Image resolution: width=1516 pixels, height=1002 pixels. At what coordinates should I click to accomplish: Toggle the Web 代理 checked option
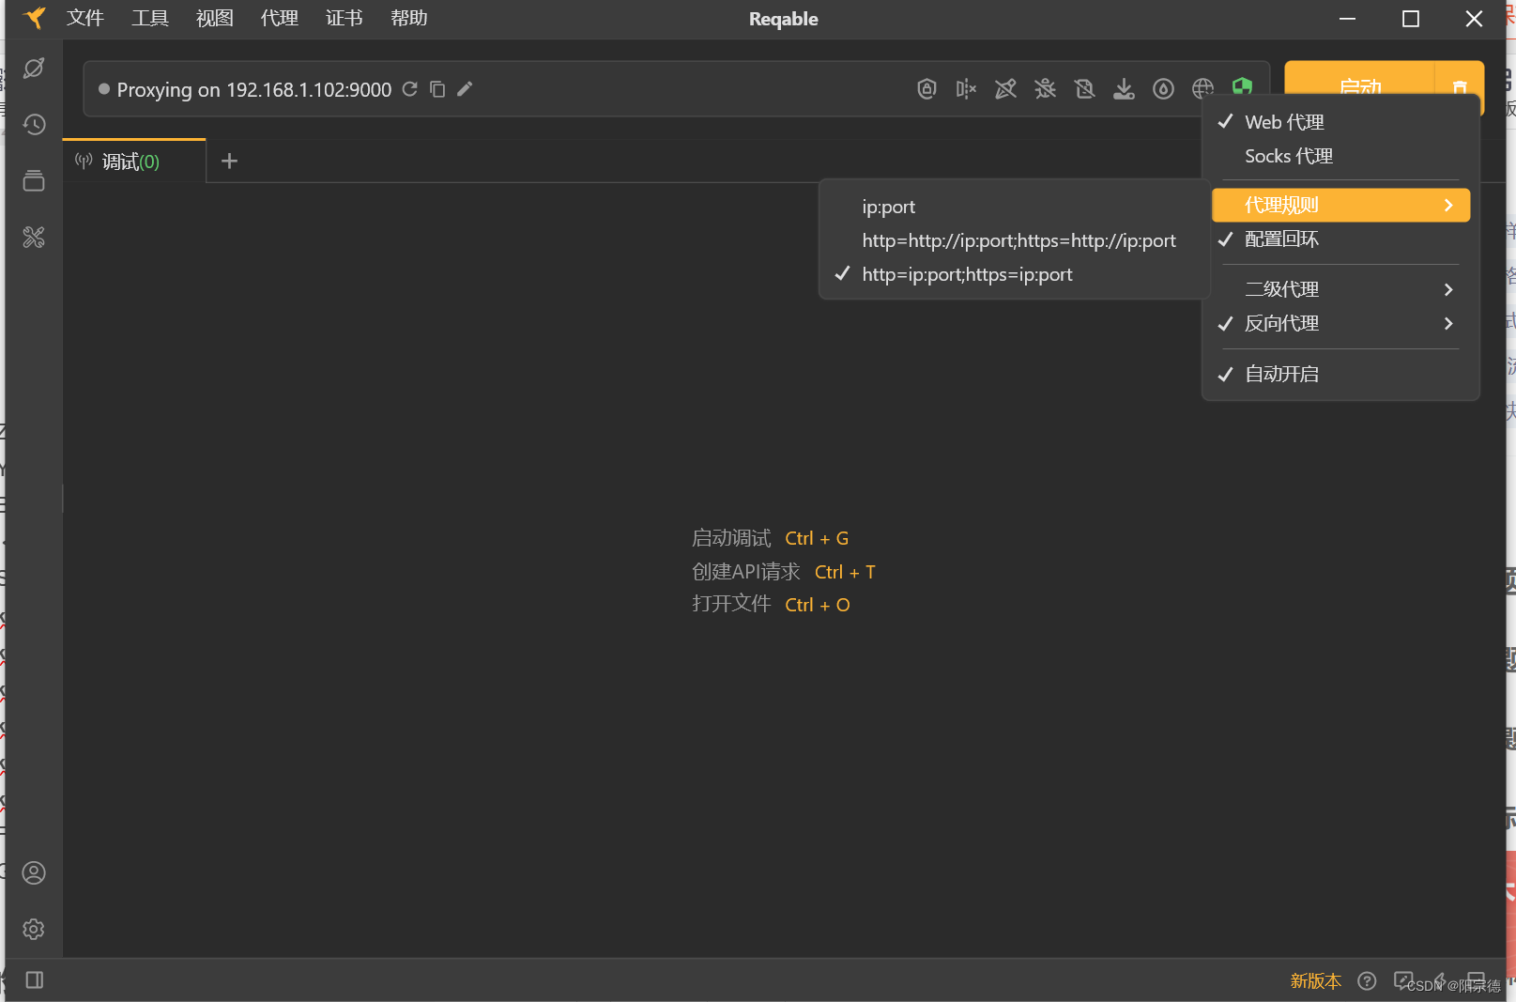(x=1340, y=122)
